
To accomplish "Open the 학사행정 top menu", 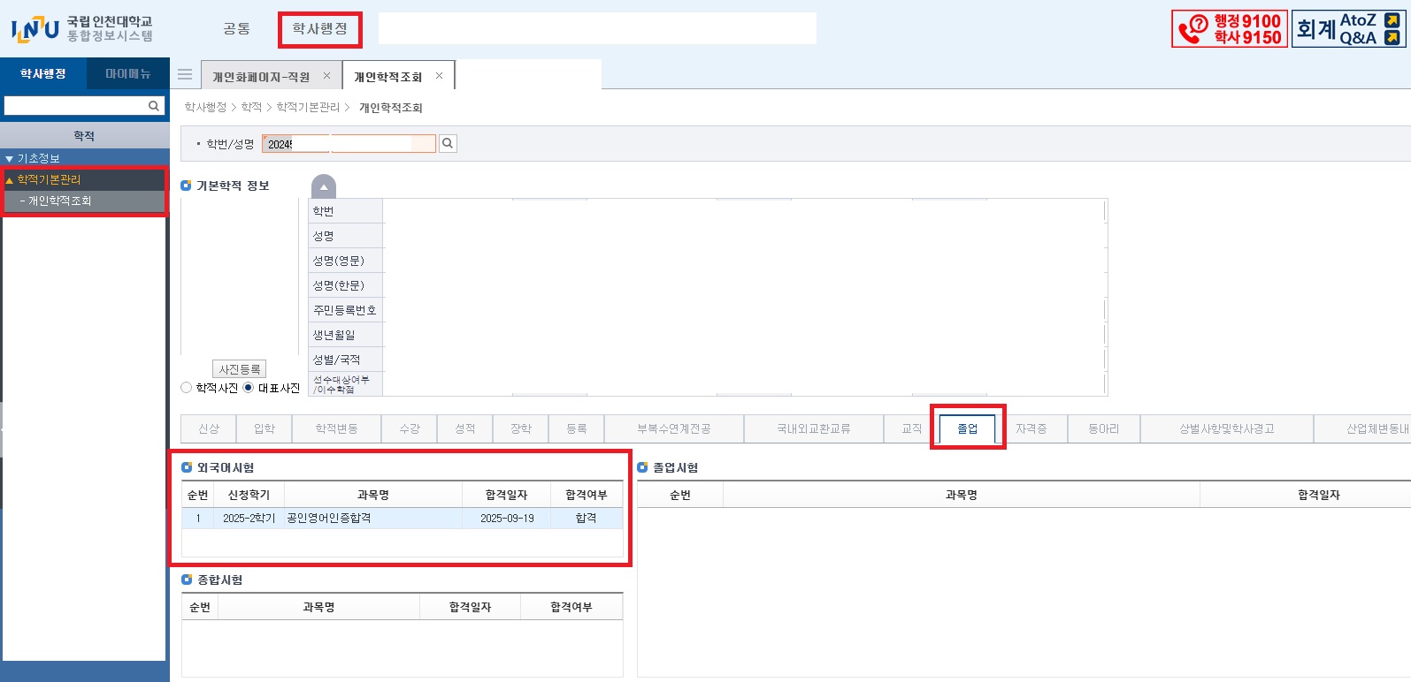I will coord(319,29).
